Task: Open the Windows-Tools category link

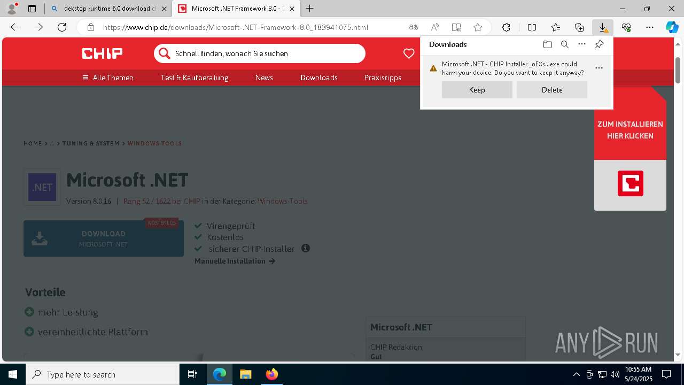Action: (282, 201)
